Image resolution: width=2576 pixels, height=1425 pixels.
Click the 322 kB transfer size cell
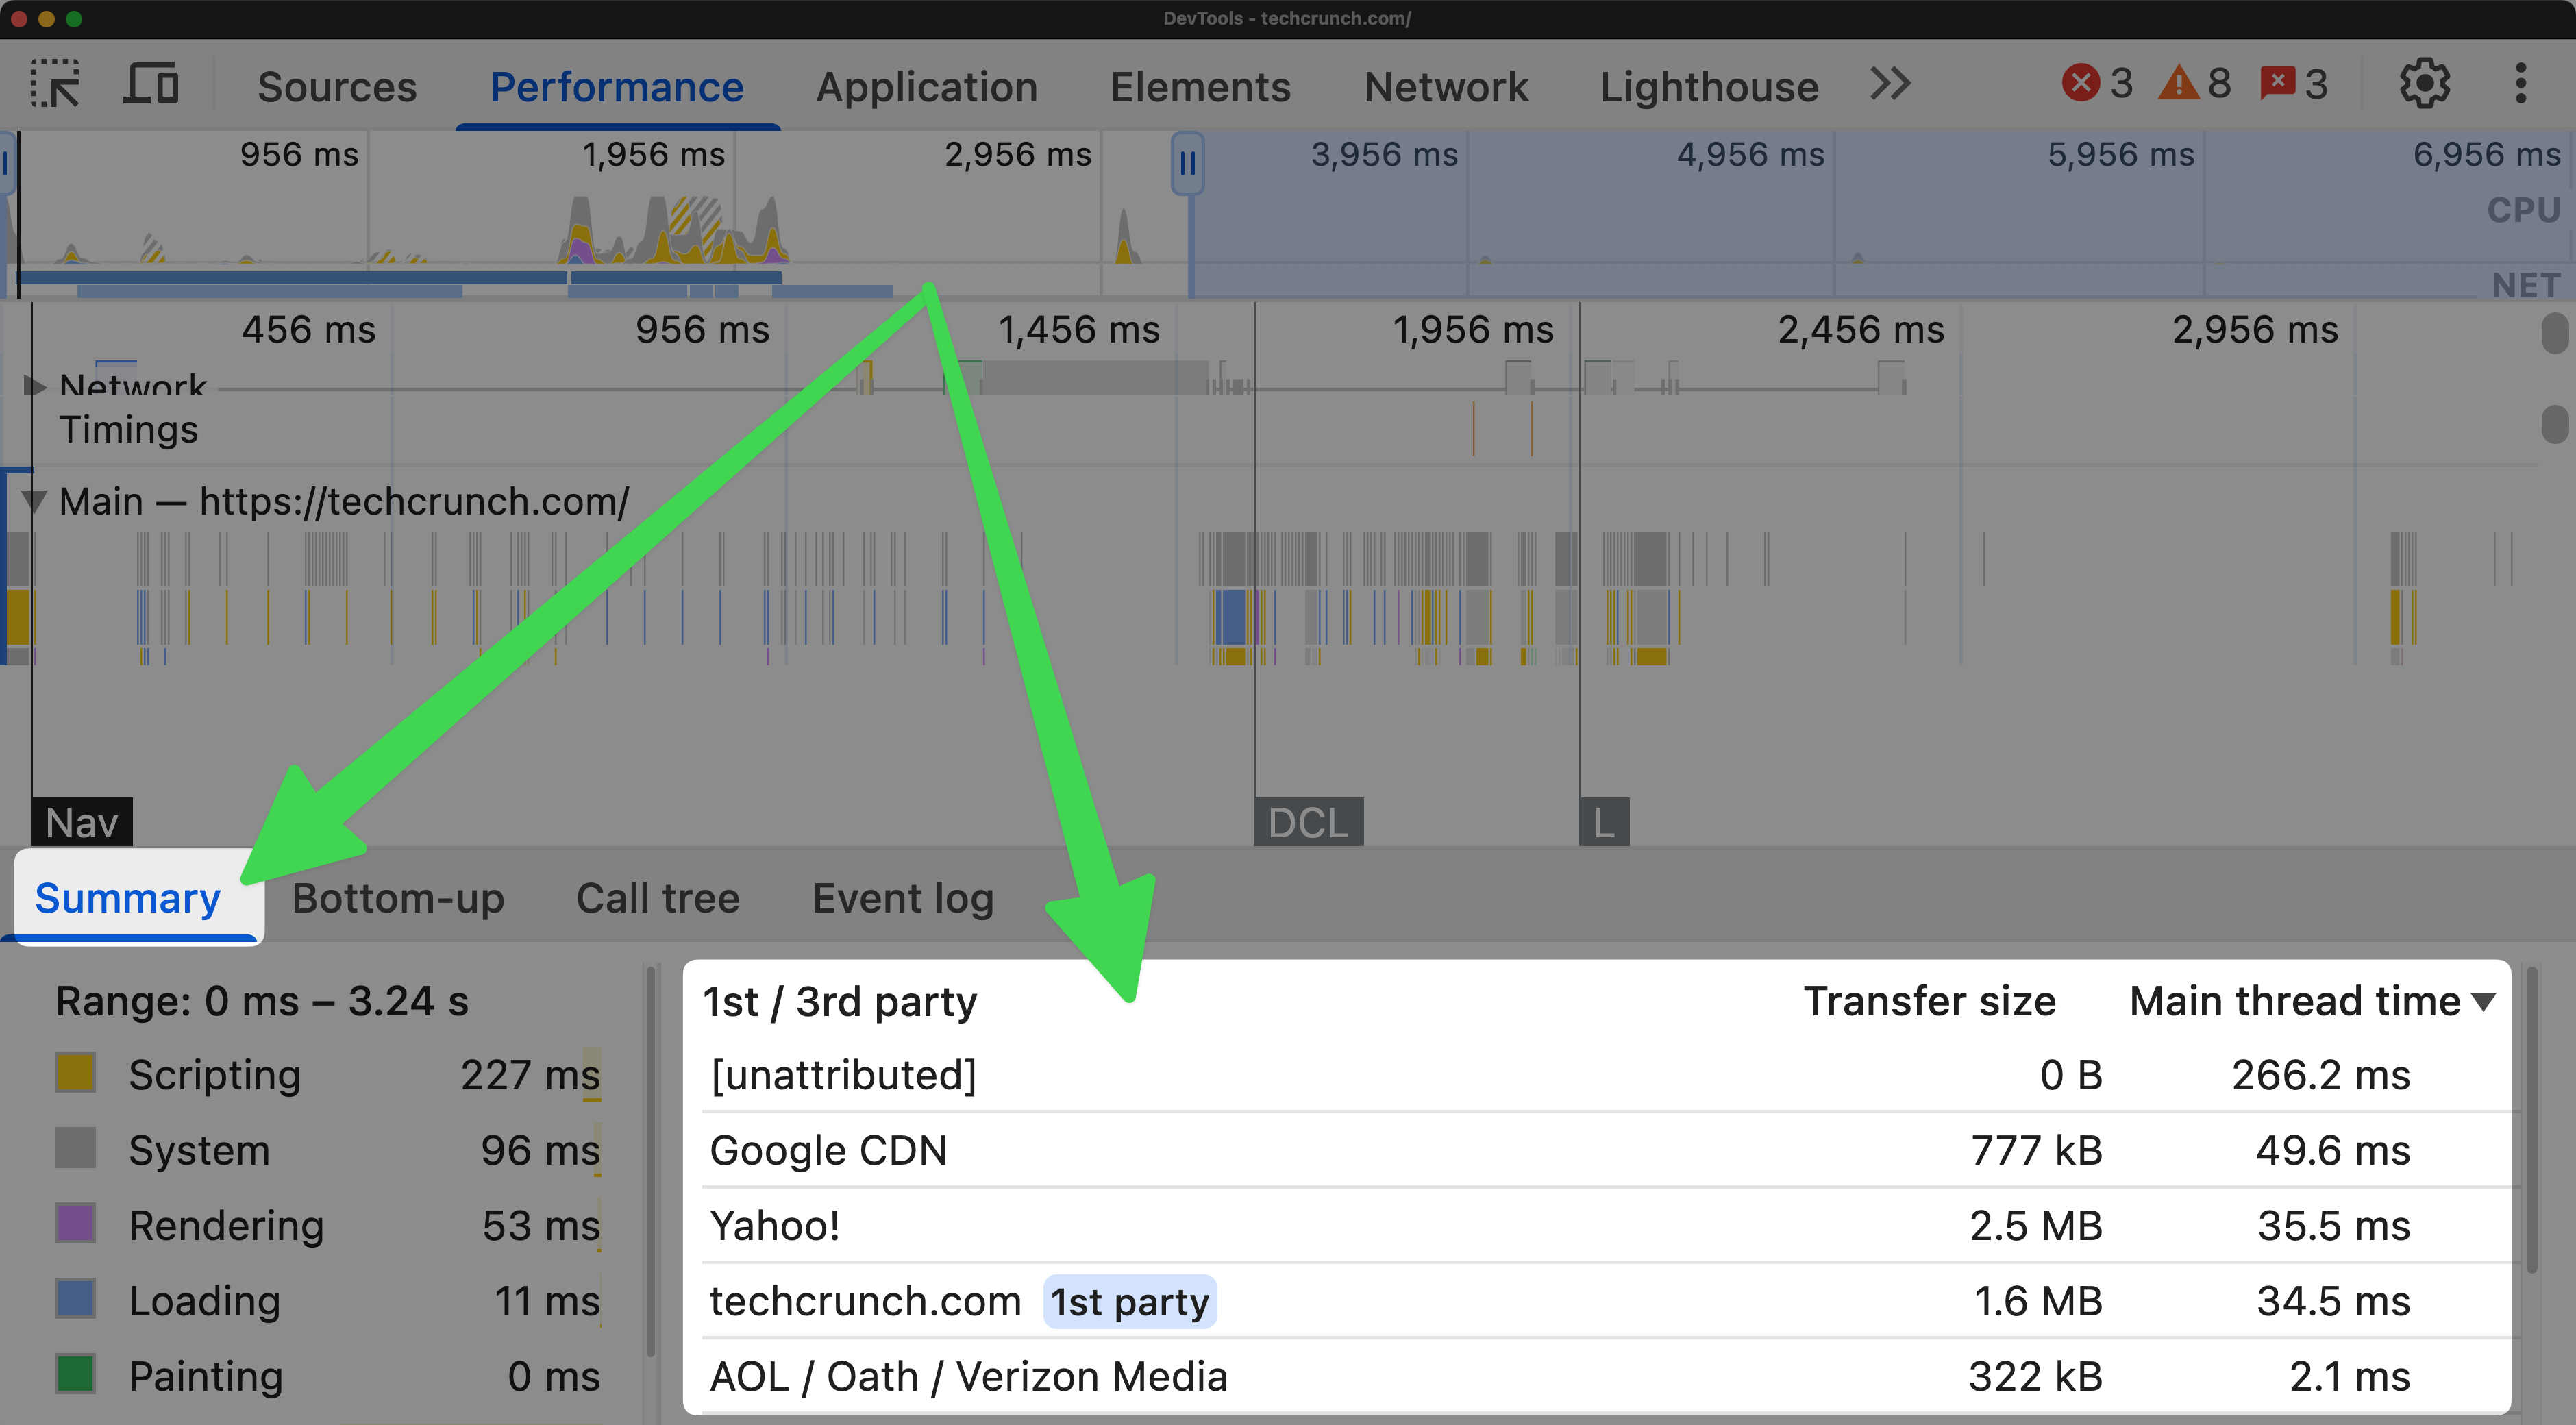coord(2035,1376)
